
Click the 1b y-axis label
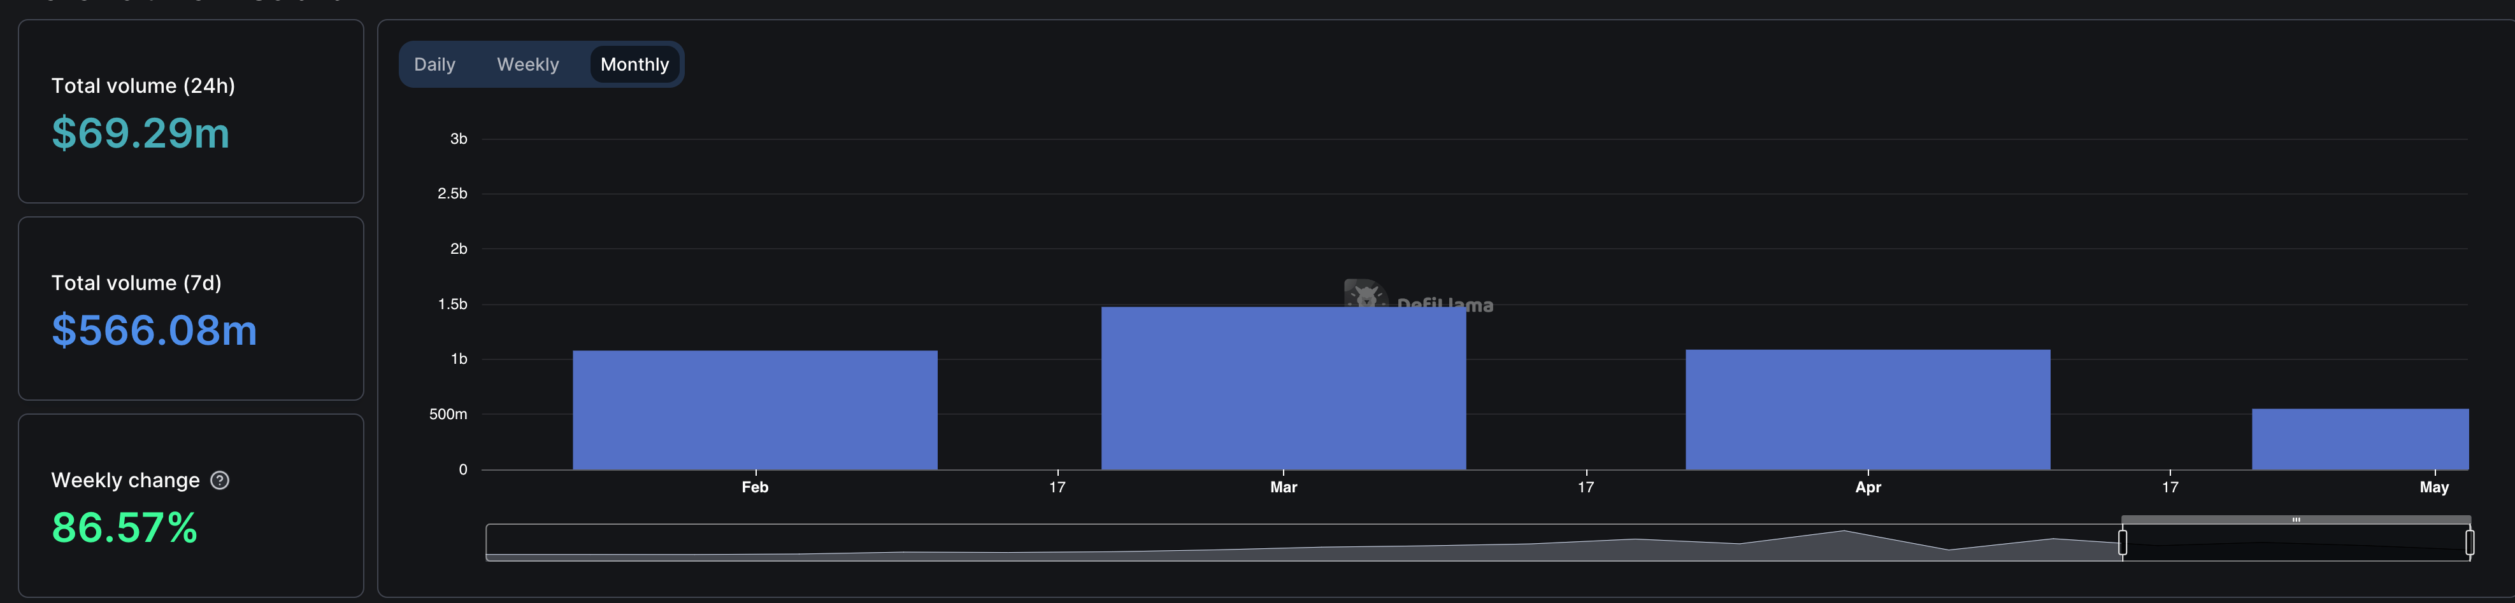point(458,359)
